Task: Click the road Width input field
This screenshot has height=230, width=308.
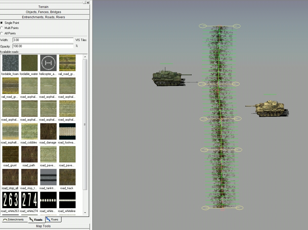Action: (x=43, y=40)
